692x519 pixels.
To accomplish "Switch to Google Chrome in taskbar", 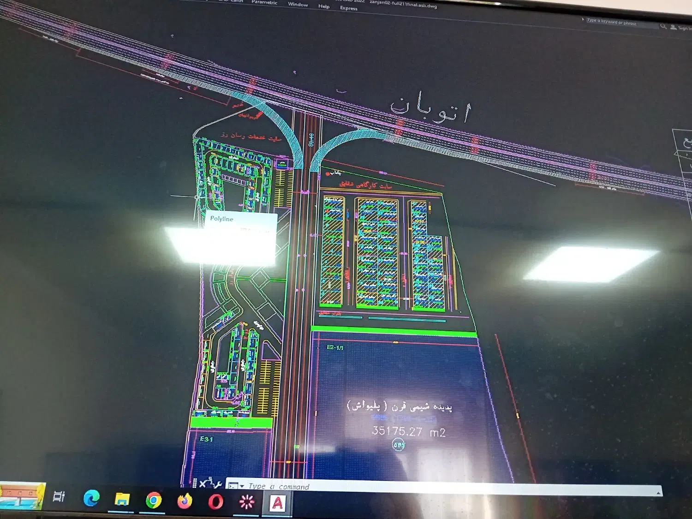I will point(154,501).
